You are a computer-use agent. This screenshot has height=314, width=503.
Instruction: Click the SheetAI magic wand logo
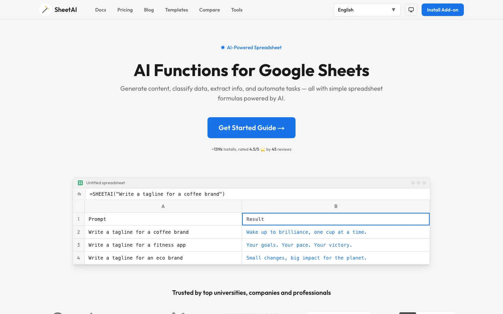pos(45,10)
